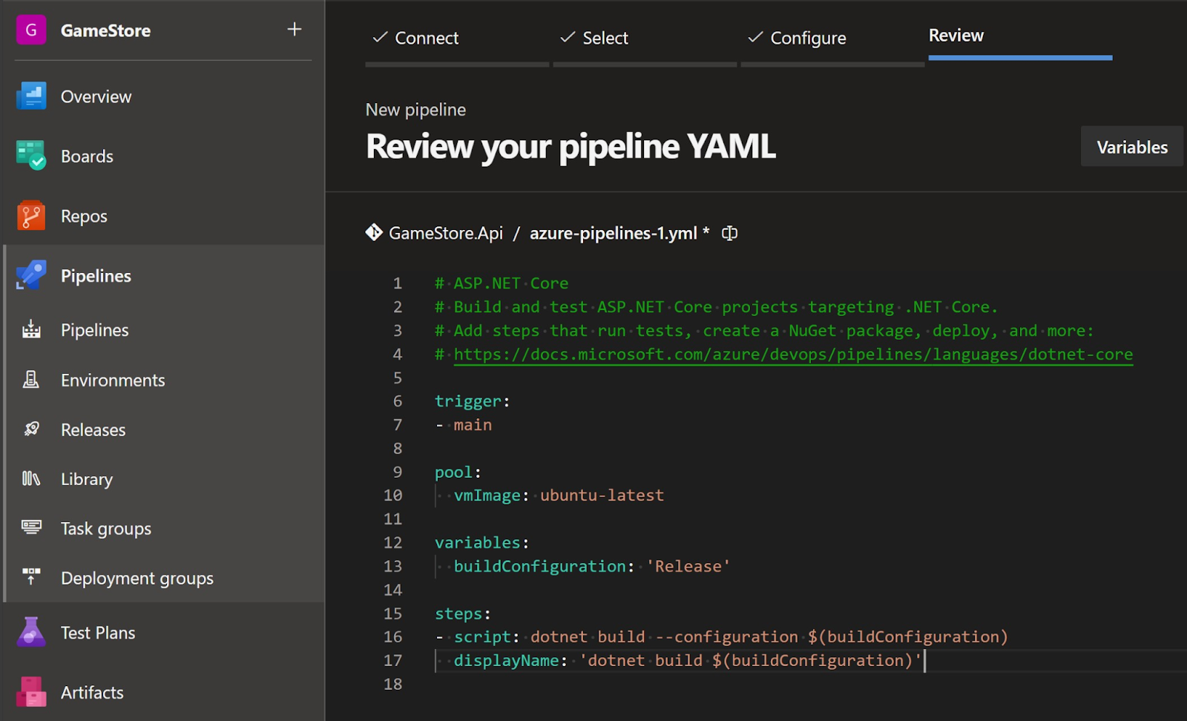1187x721 pixels.
Task: Click the GameStore project logo
Action: coord(30,30)
